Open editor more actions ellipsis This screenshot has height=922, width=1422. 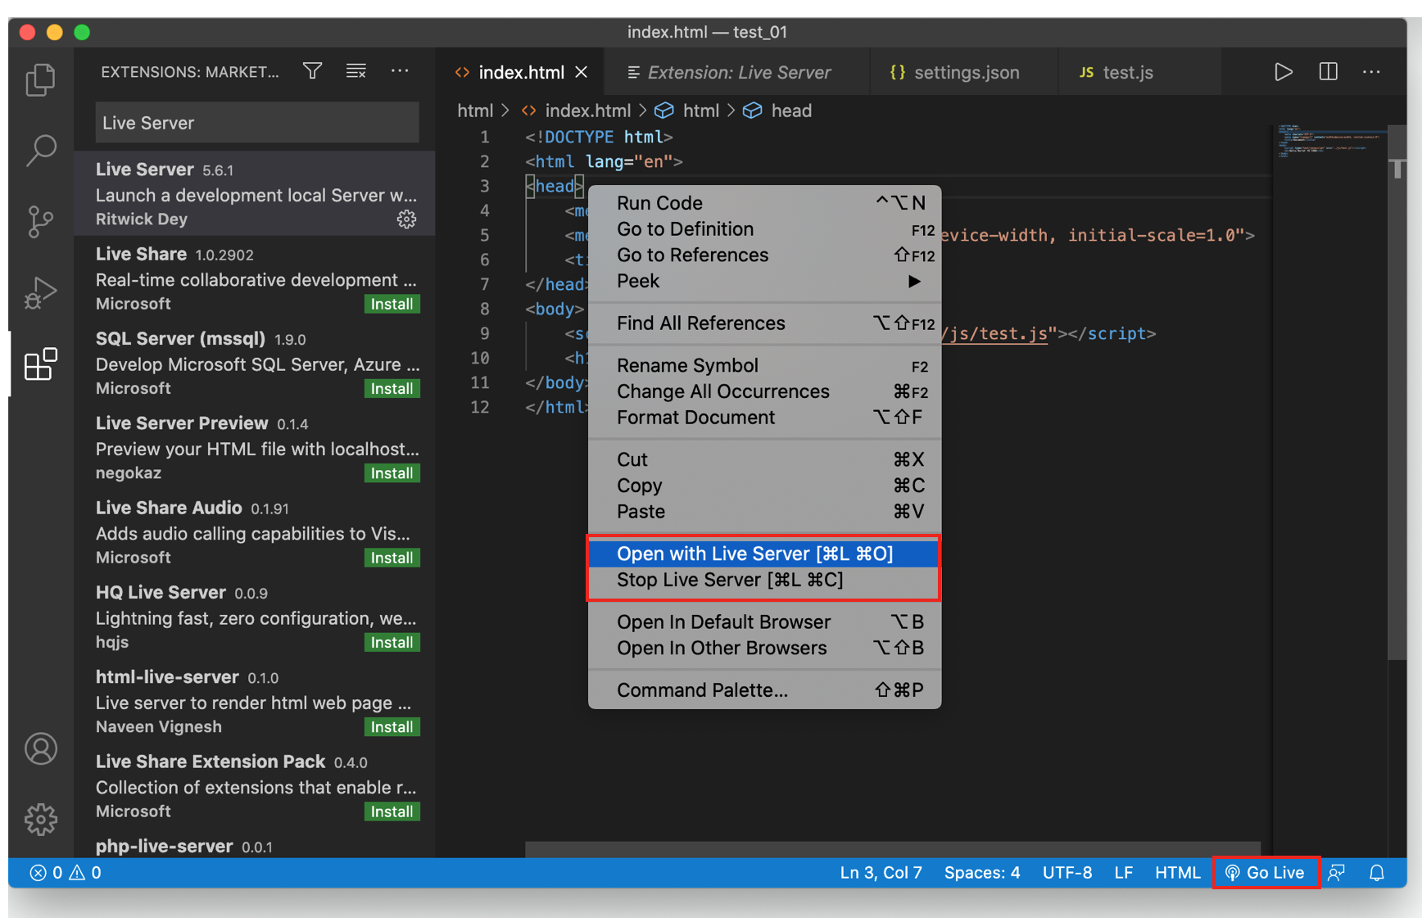click(x=1371, y=72)
